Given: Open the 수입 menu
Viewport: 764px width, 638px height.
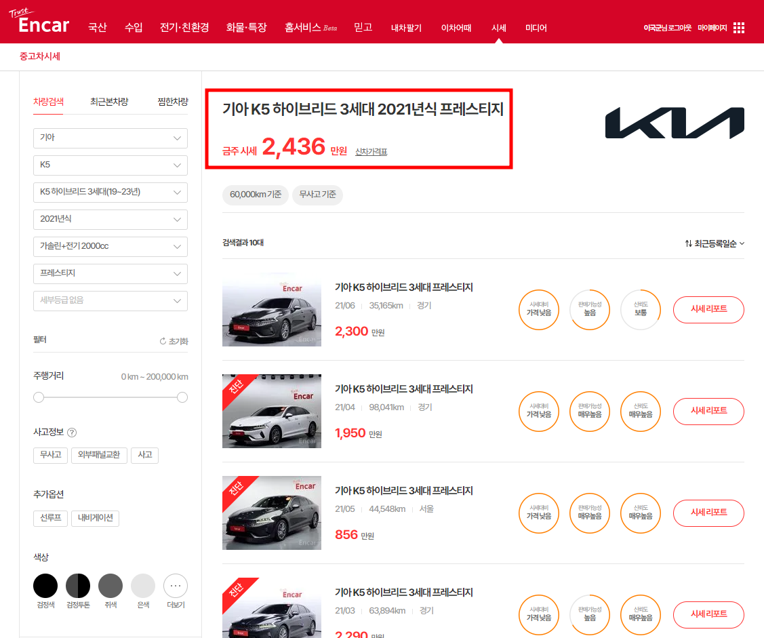Looking at the screenshot, I should point(134,28).
